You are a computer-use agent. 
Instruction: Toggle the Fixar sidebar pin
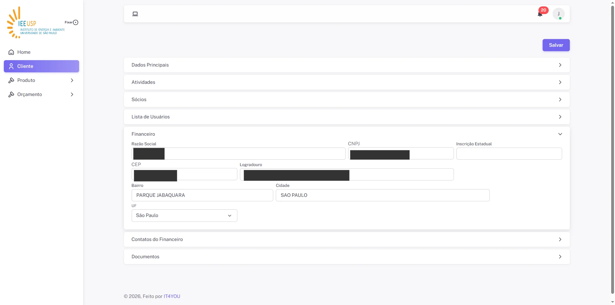click(x=76, y=22)
